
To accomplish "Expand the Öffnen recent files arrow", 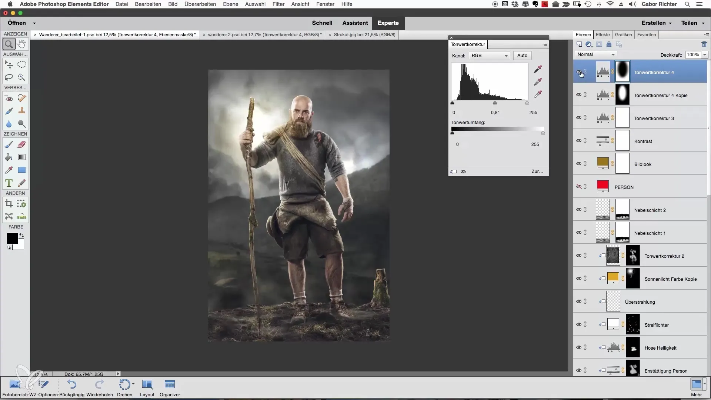I will click(34, 23).
